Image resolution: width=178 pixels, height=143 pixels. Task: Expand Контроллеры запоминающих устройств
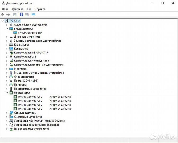[x=7, y=65]
